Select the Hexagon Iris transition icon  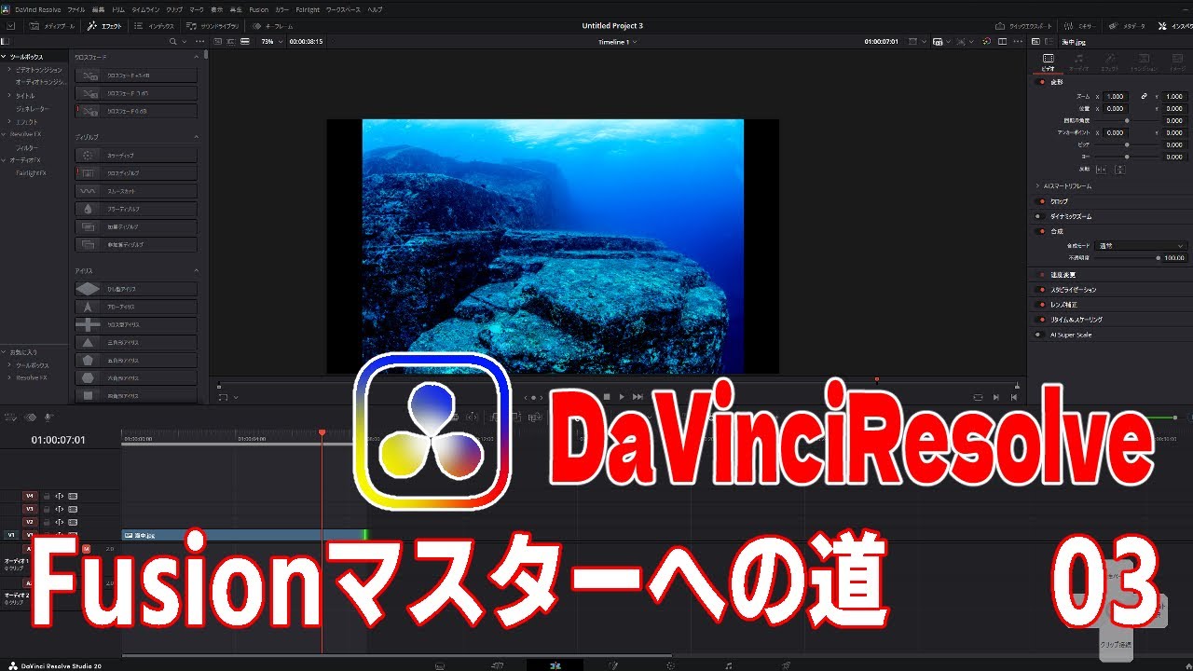89,377
